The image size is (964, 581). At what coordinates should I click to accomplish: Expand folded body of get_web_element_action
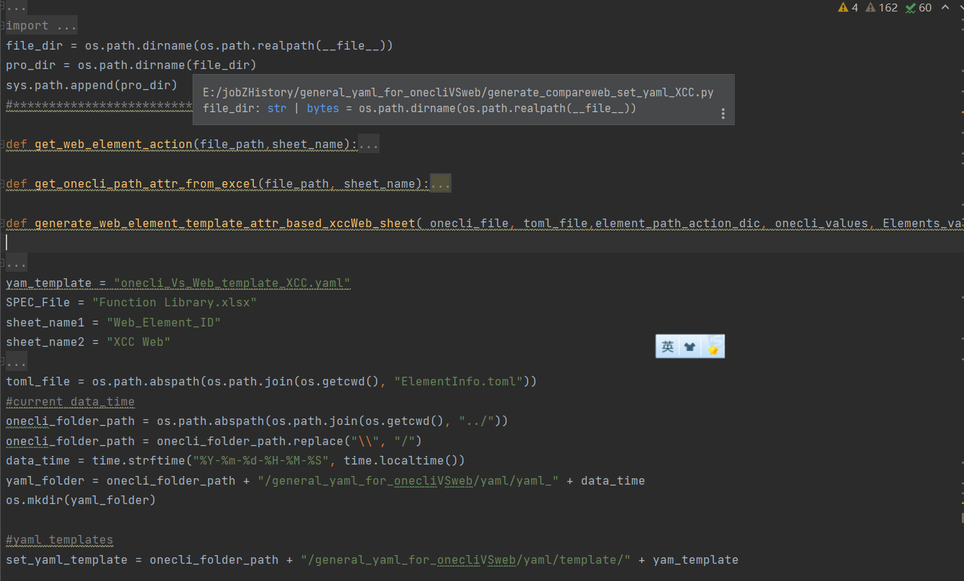[x=368, y=145]
